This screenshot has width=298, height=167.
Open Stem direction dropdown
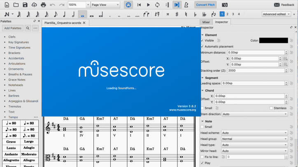[x=254, y=114]
